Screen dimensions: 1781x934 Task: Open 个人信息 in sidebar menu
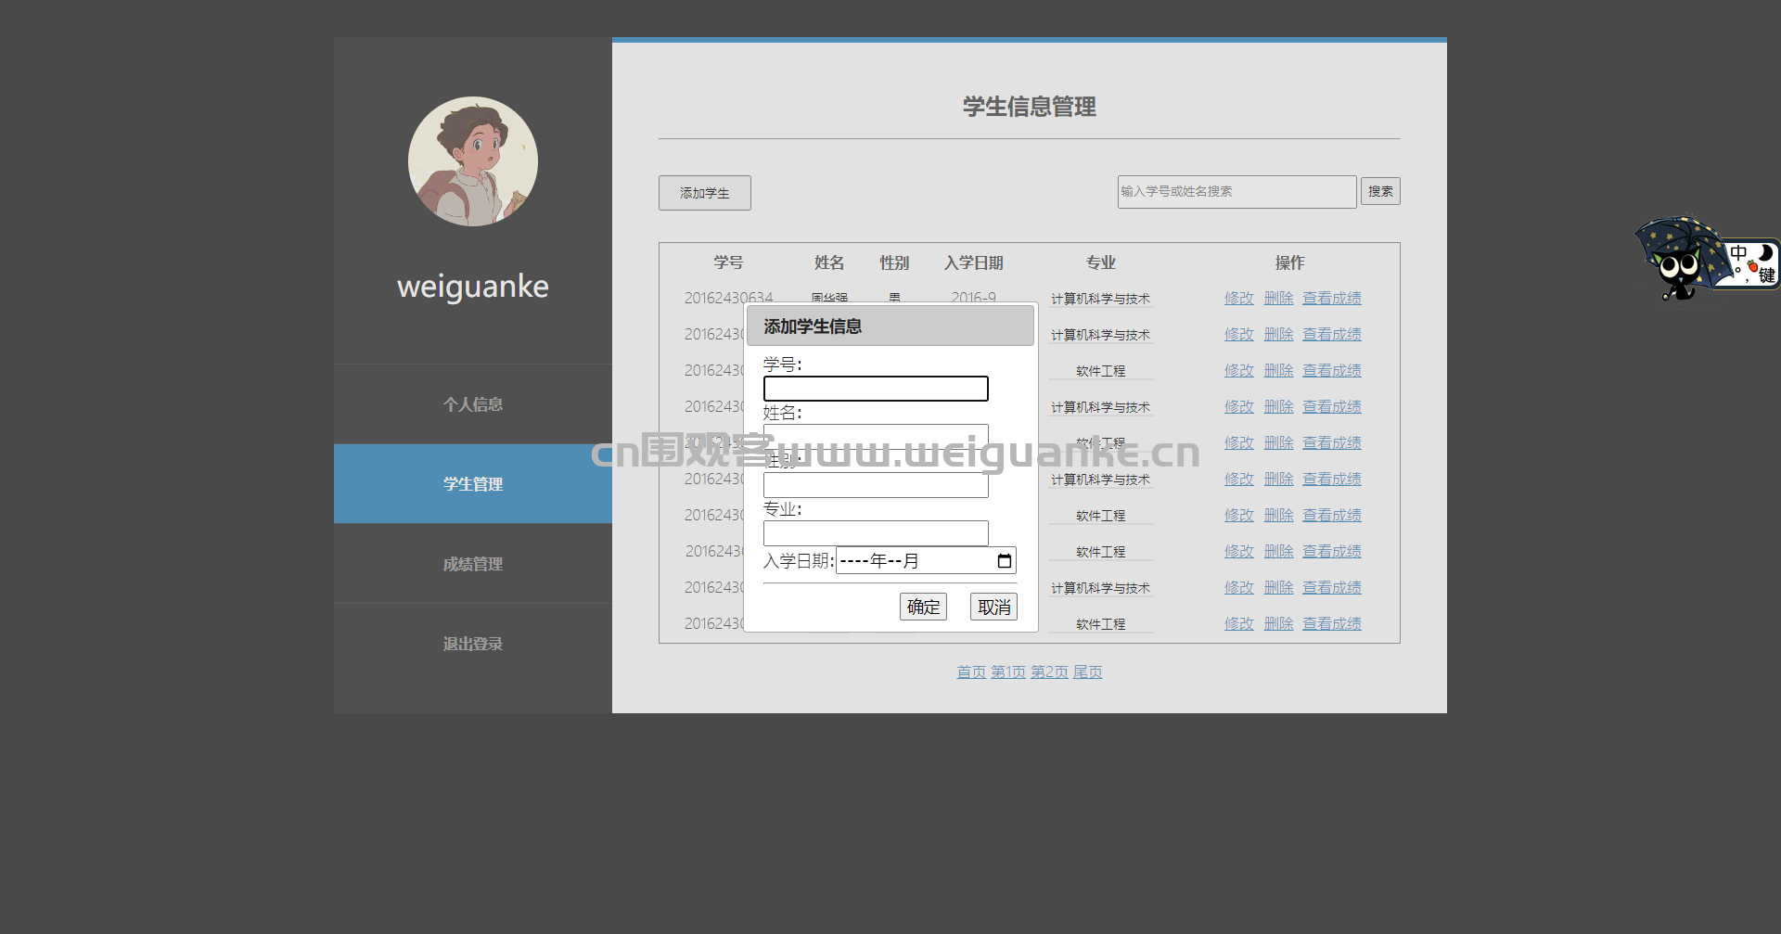tap(473, 404)
